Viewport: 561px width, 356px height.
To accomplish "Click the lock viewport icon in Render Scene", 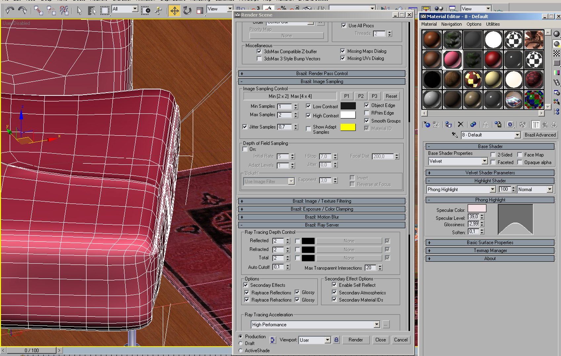I will [x=336, y=340].
